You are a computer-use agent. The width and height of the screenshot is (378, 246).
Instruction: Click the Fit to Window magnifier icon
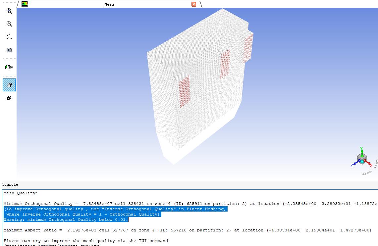coord(9,11)
